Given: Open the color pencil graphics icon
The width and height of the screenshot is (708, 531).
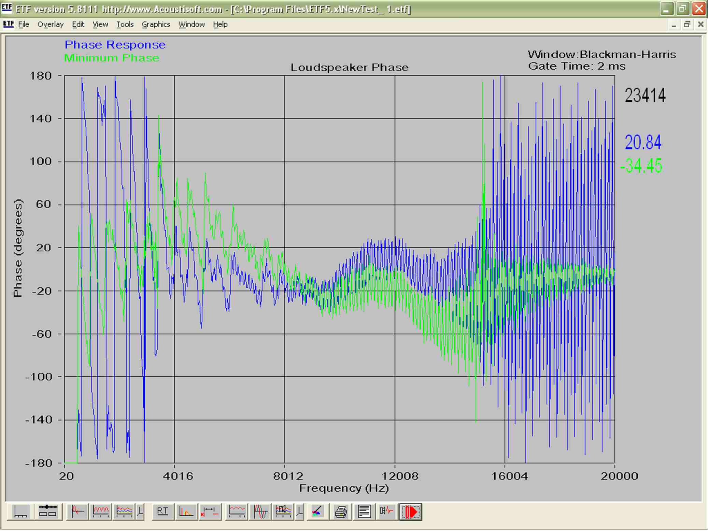Looking at the screenshot, I should tap(317, 512).
